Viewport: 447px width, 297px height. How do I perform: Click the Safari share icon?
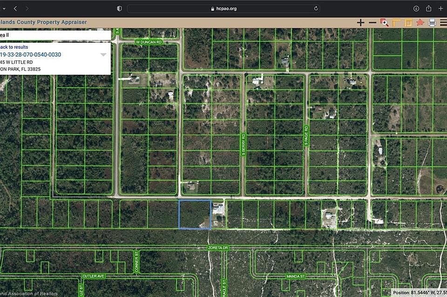pyautogui.click(x=428, y=8)
